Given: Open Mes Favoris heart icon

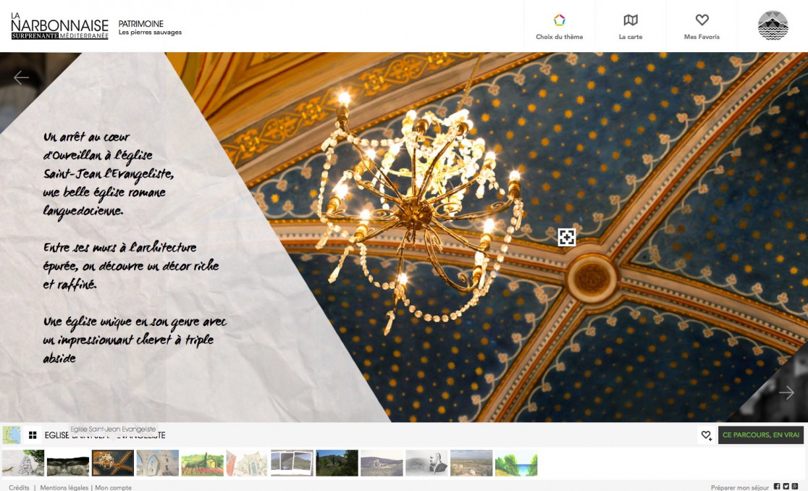Looking at the screenshot, I should click(702, 26).
